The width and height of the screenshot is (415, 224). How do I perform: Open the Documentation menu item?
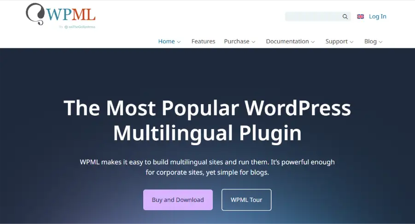[x=287, y=41]
